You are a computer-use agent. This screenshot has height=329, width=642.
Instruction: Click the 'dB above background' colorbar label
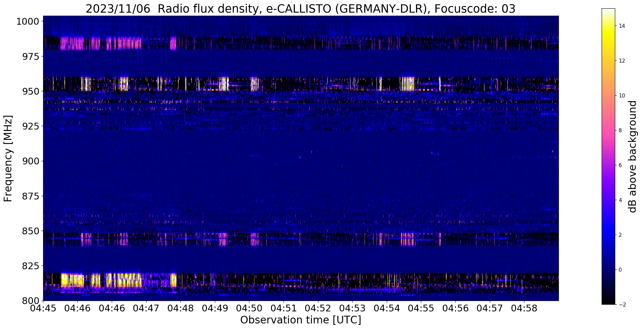[x=632, y=157]
